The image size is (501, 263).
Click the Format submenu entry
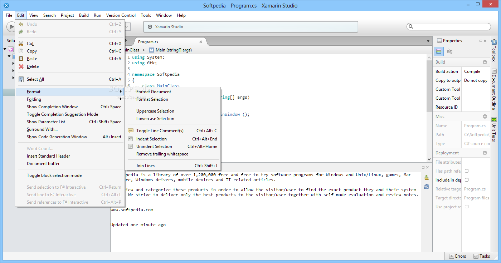coord(70,92)
